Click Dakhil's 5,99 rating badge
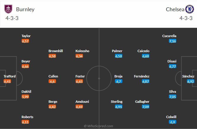The width and height of the screenshot is (197, 129). [25, 97]
